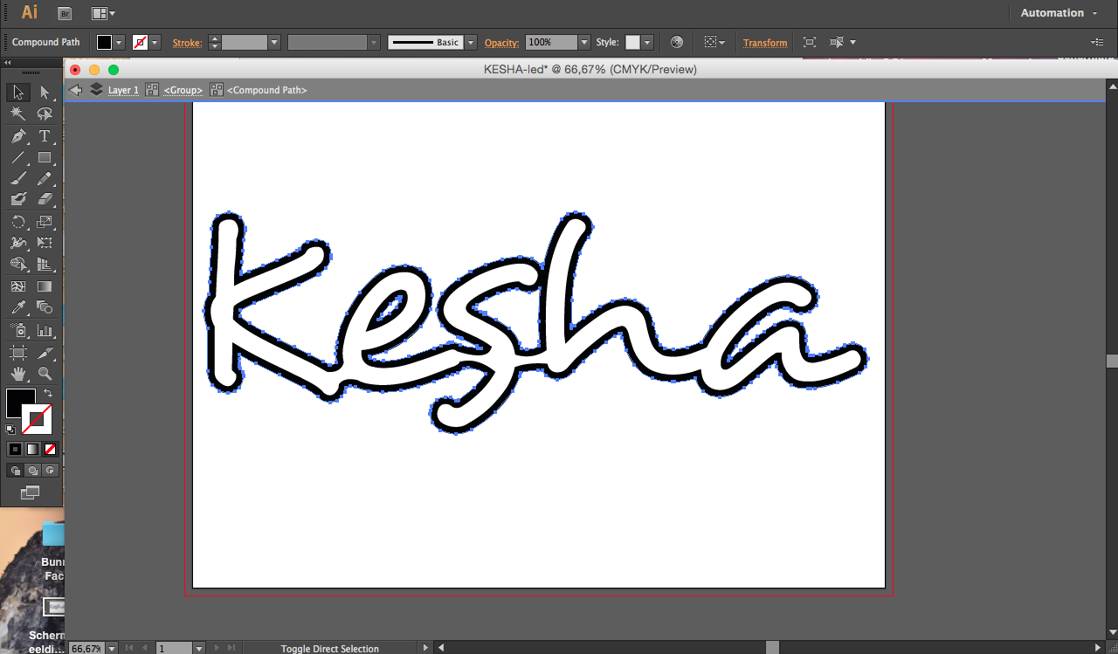Open the fill color dropdown in control bar
This screenshot has width=1118, height=654.
coord(120,42)
